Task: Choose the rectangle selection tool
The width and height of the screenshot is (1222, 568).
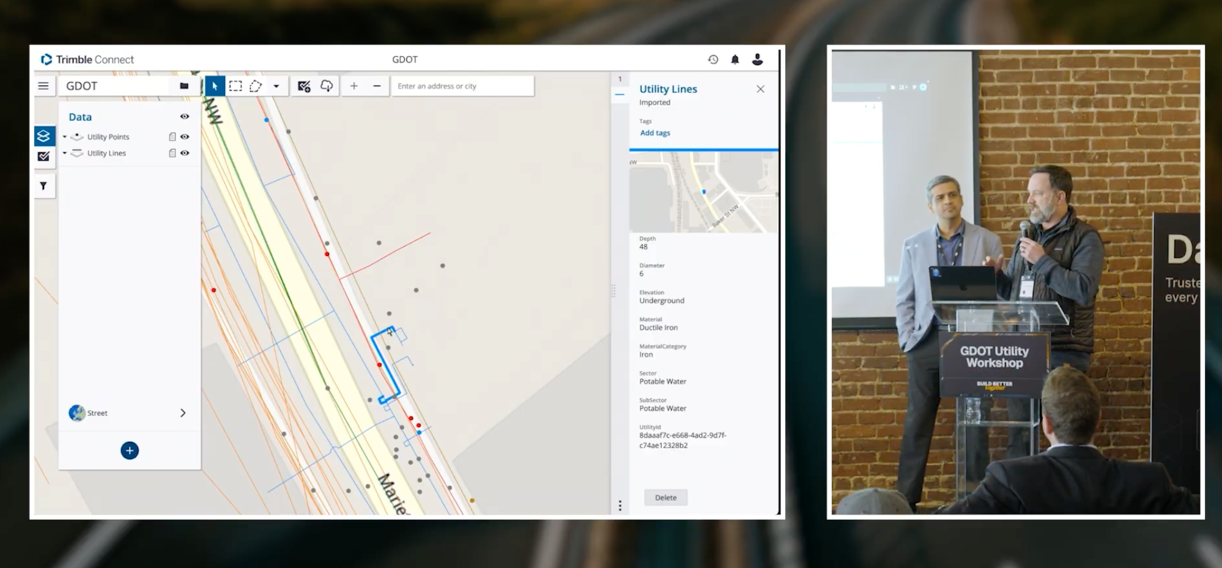Action: click(235, 86)
